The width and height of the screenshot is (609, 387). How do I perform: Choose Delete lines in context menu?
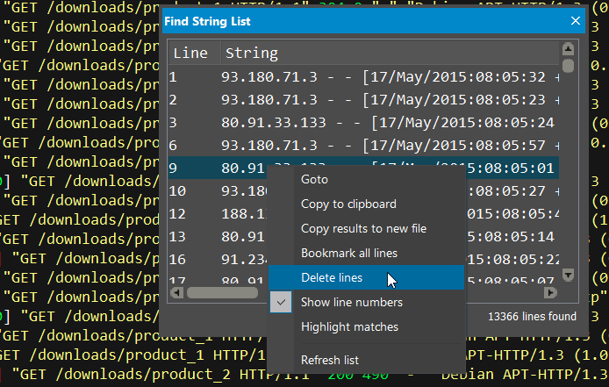point(366,277)
